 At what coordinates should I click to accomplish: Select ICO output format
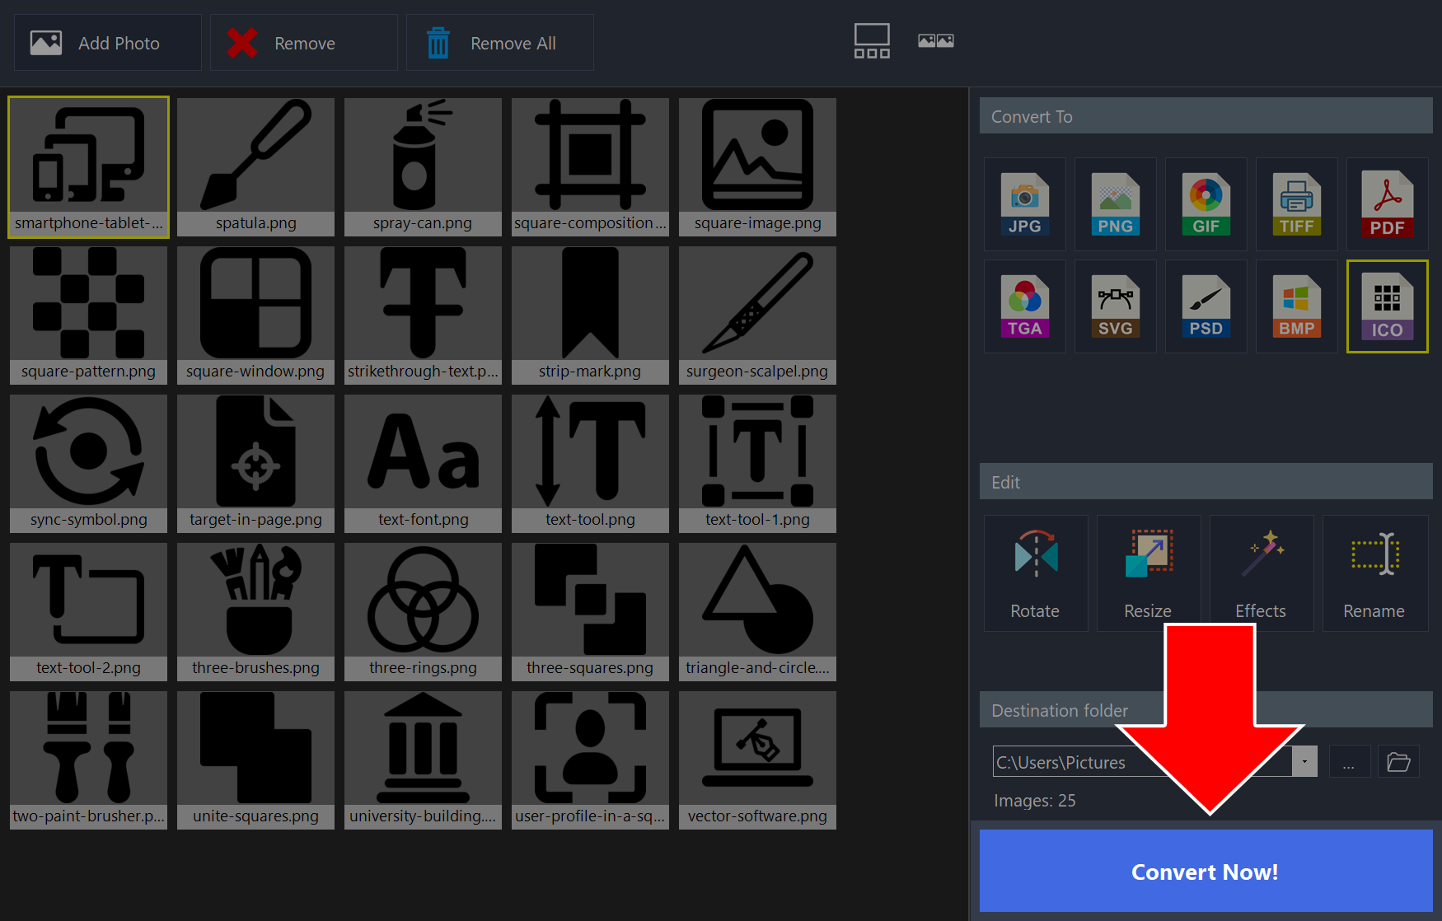[1388, 306]
